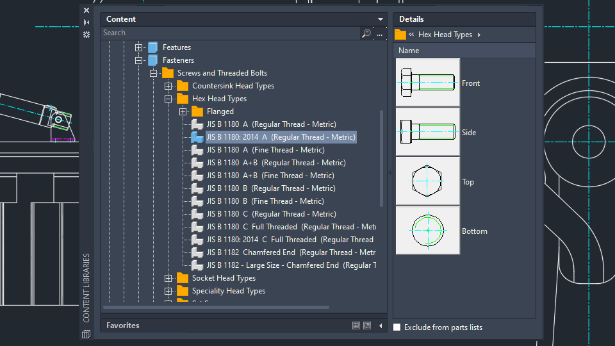This screenshot has width=615, height=346.
Task: Select JIS B 1180: 2014 C Full Threaded entry
Action: click(x=291, y=240)
